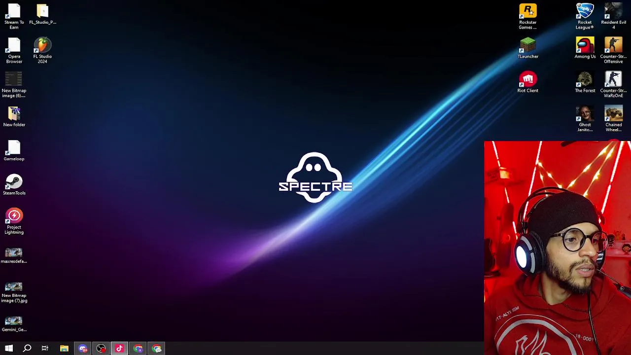Switch to OBS Studio in taskbar
This screenshot has height=355, width=631.
point(101,349)
